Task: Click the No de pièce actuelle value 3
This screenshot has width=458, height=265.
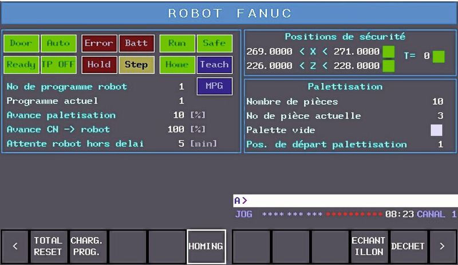Action: 440,116
